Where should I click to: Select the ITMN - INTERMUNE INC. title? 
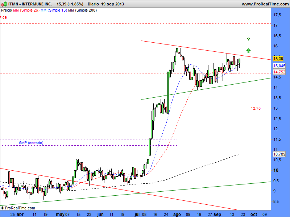pos(30,4)
